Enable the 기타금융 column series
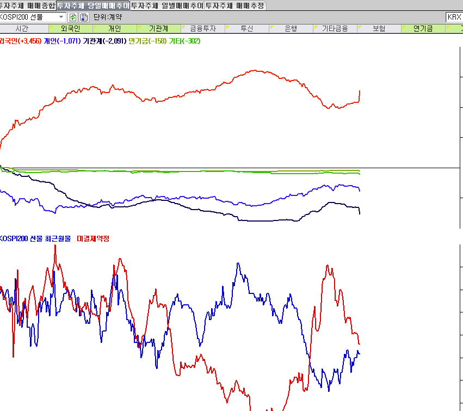This screenshot has height=411, width=463. 335,28
